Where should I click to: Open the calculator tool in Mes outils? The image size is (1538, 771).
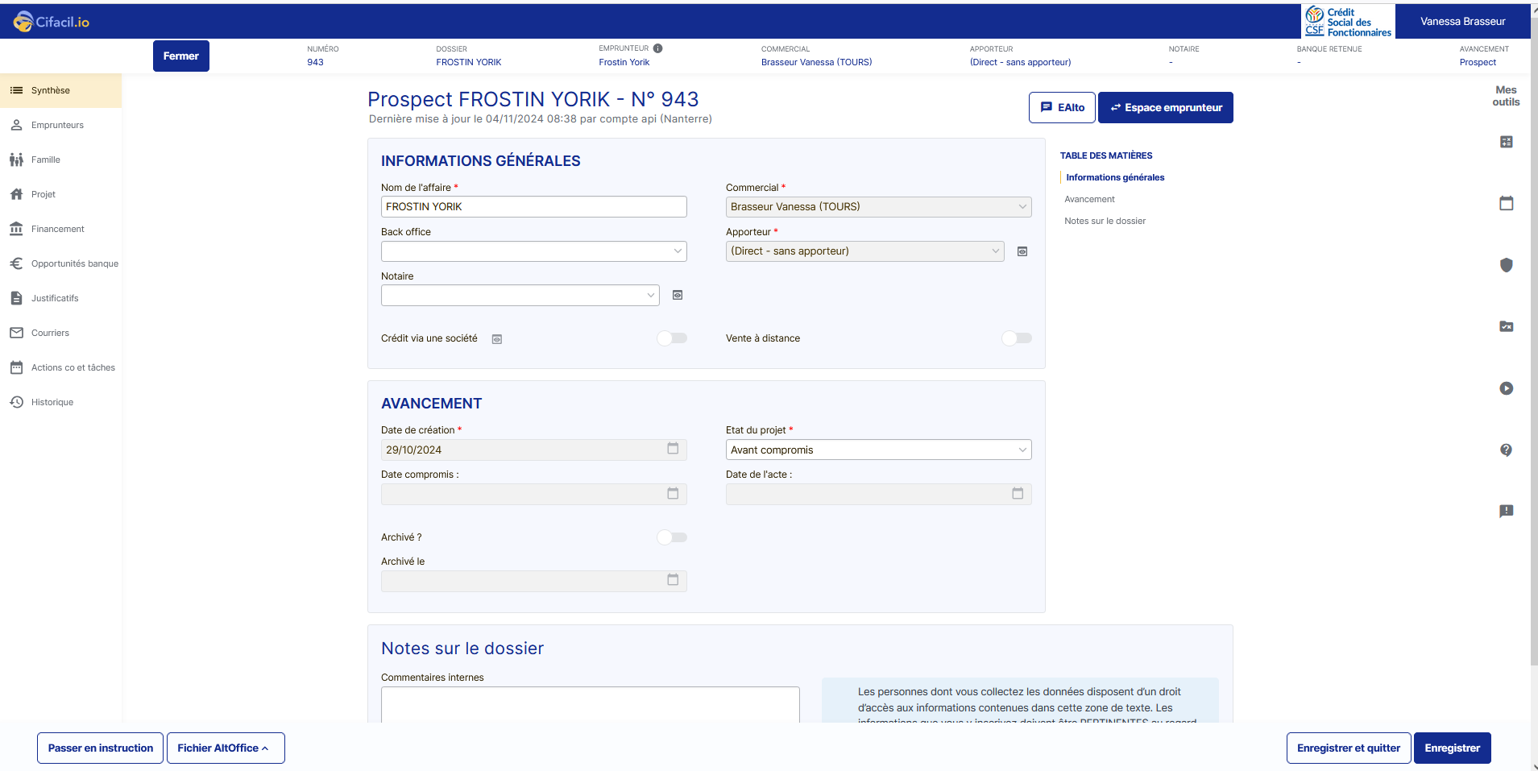pyautogui.click(x=1506, y=142)
